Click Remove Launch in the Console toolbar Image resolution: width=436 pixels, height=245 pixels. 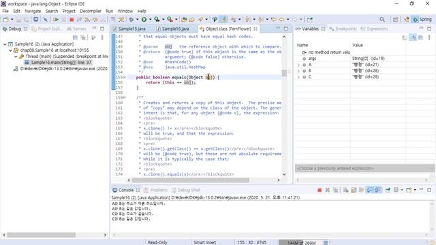[x=327, y=190]
